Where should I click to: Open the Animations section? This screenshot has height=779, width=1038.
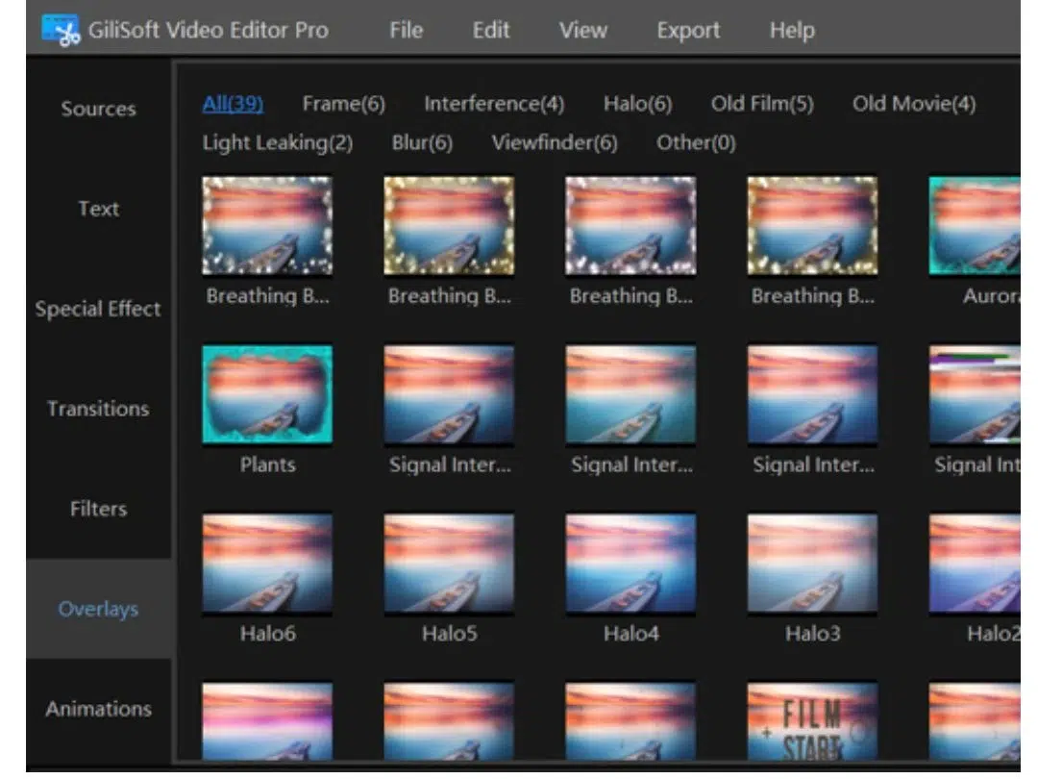click(x=99, y=709)
